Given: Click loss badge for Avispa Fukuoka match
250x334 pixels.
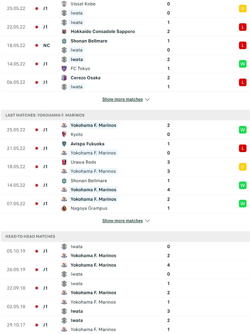Looking at the screenshot, I should pos(243,148).
